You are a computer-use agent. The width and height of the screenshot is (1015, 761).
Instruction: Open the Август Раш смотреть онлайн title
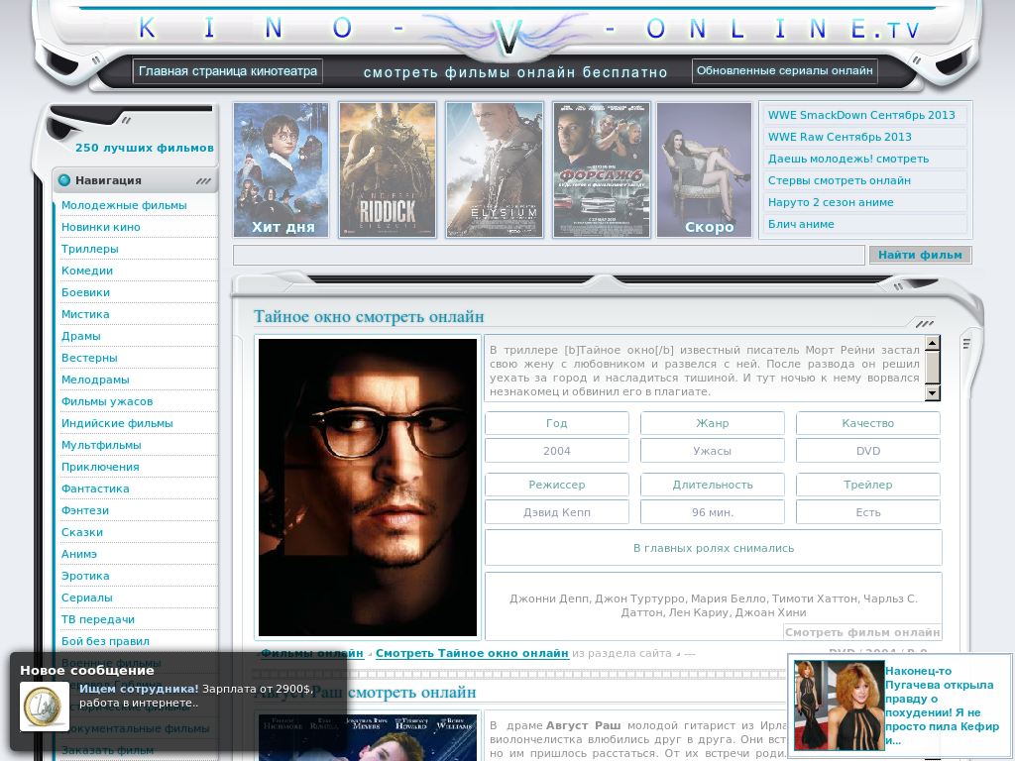(x=365, y=693)
